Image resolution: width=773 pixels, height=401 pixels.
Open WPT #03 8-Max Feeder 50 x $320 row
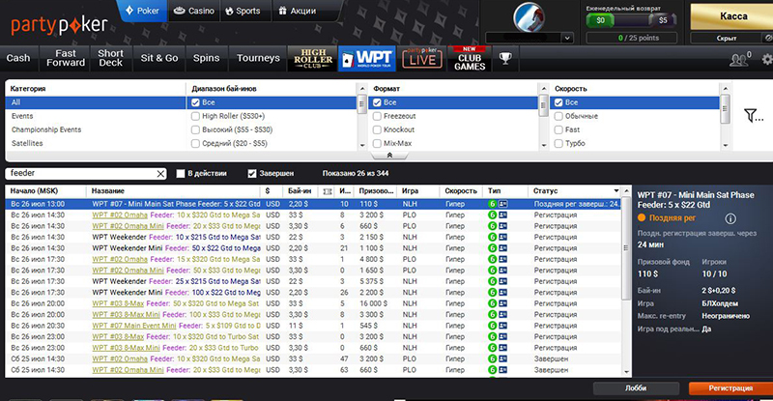(x=313, y=303)
